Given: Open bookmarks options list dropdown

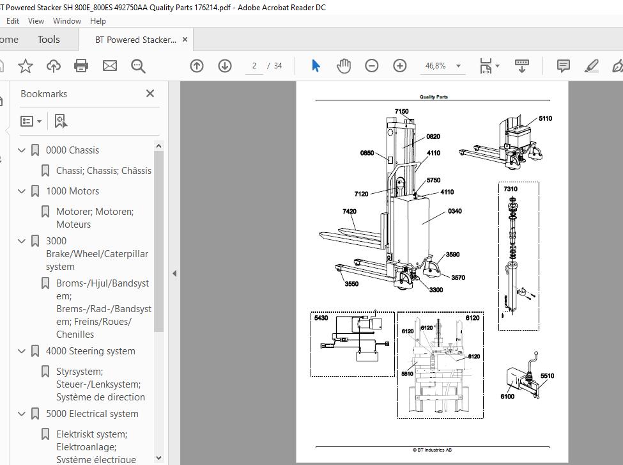Looking at the screenshot, I should (x=31, y=121).
